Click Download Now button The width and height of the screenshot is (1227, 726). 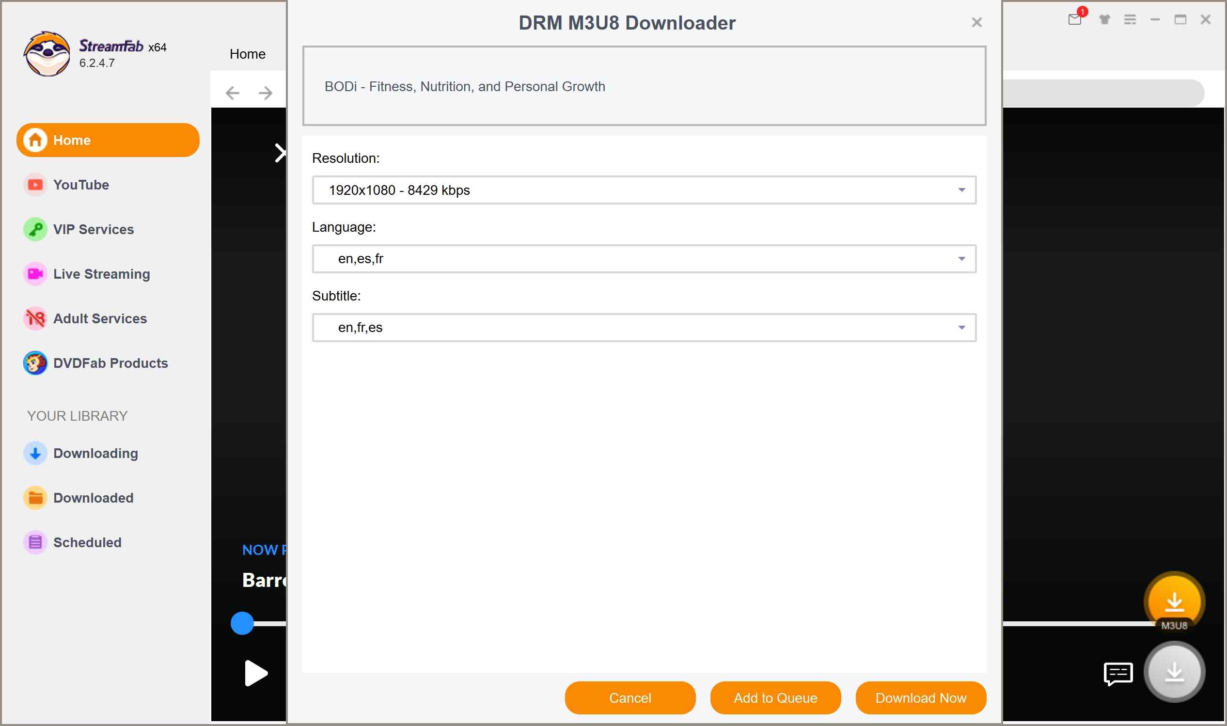(921, 698)
